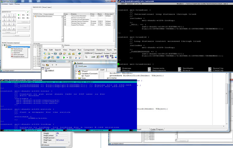Click the Trace Into debug icon

(76, 58)
